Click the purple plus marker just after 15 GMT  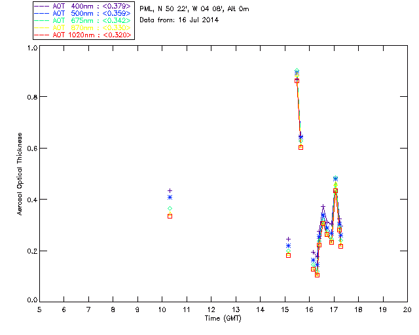[288, 239]
